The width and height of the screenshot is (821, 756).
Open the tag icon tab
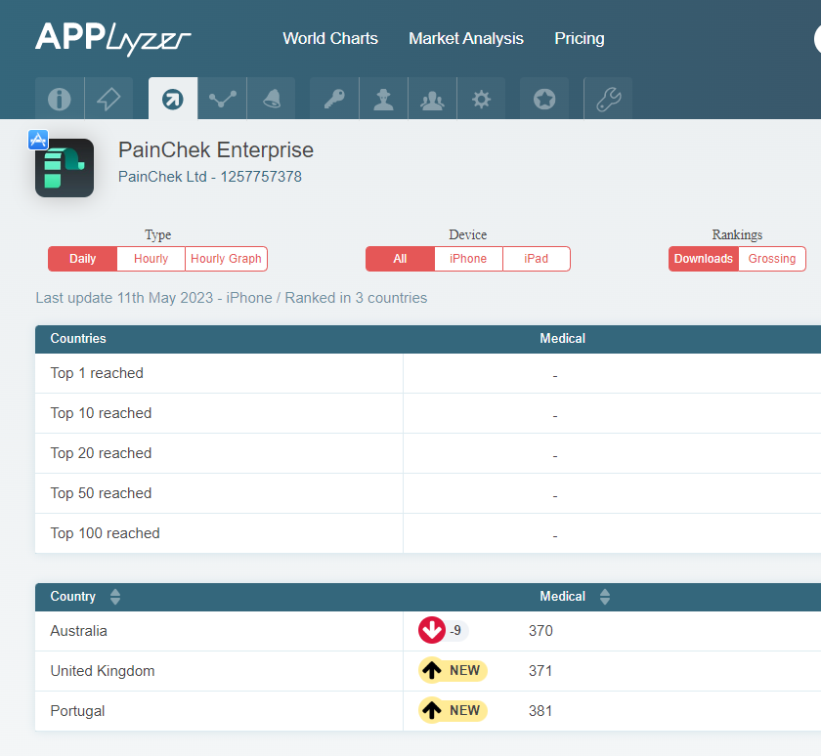(x=108, y=99)
